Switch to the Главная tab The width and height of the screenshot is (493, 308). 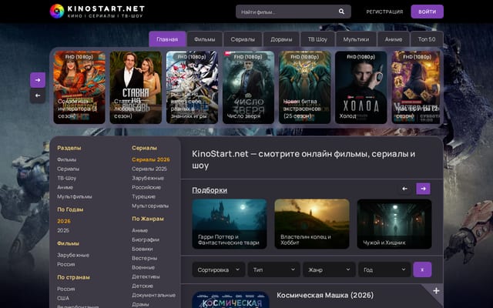[167, 39]
